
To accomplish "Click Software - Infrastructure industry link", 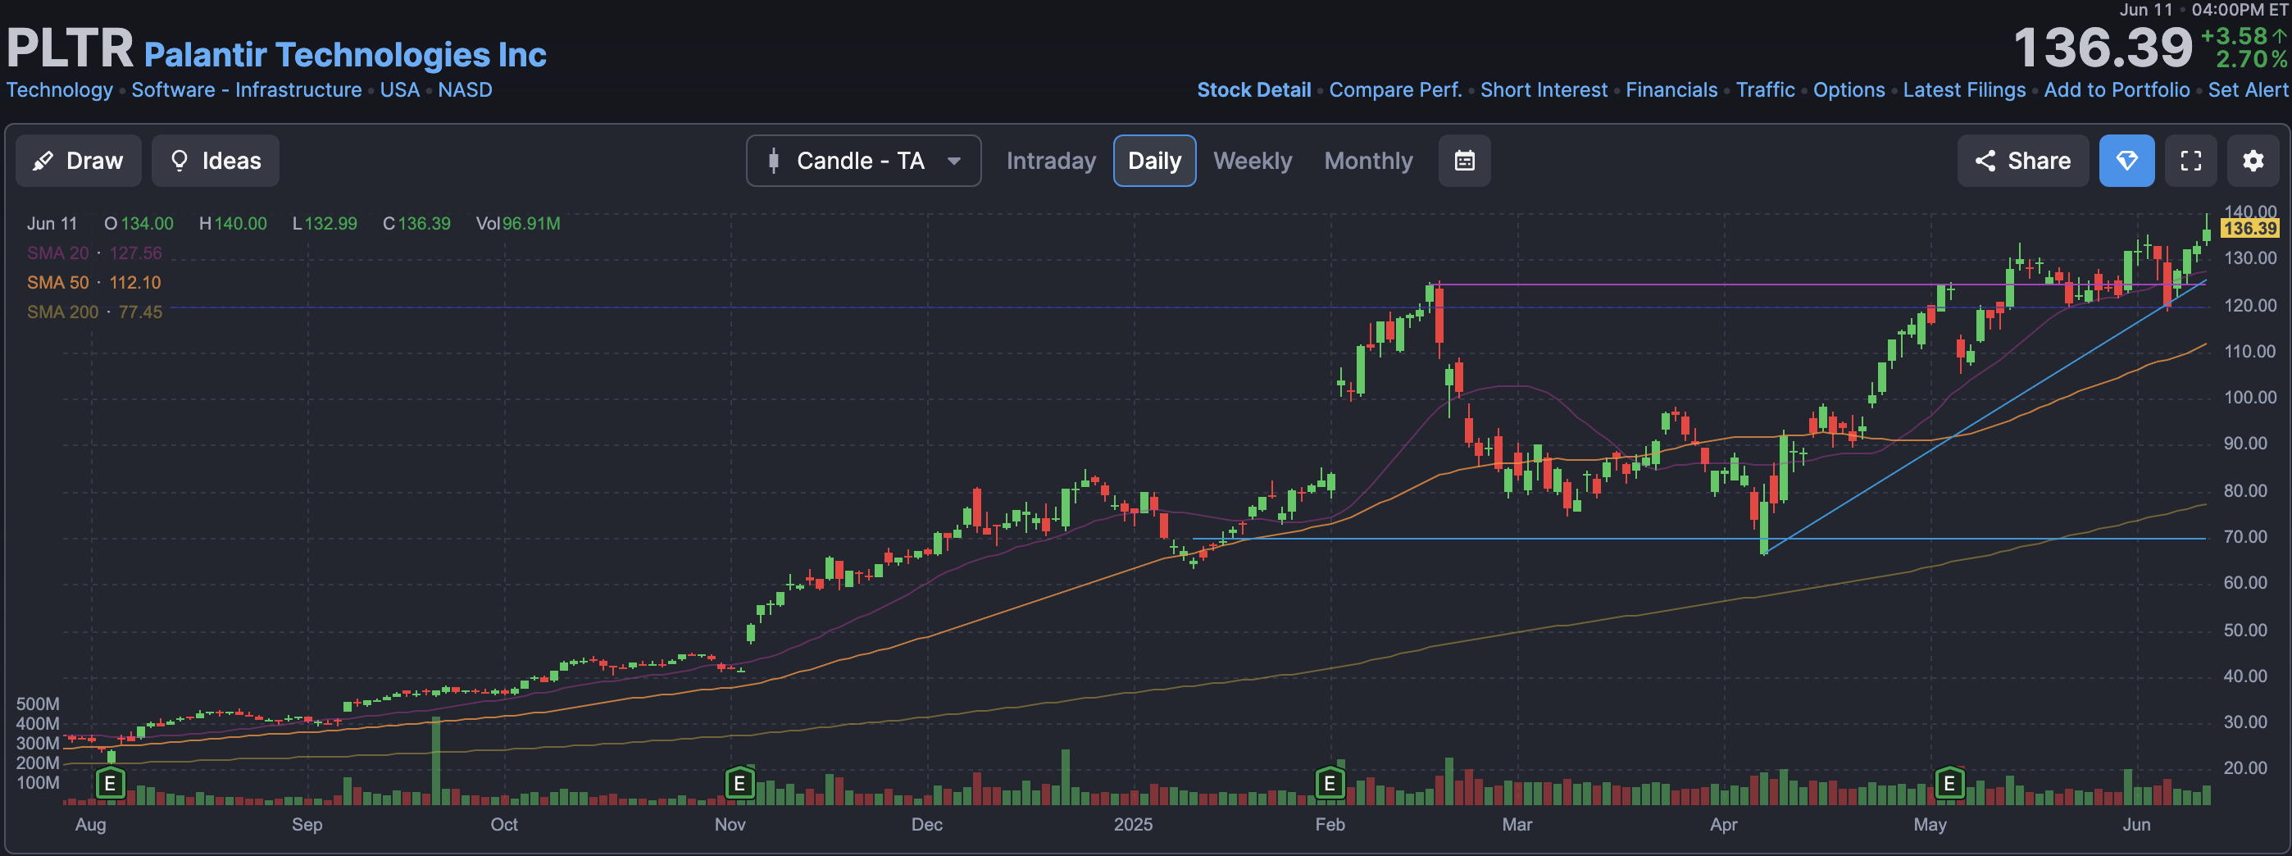I will 247,90.
